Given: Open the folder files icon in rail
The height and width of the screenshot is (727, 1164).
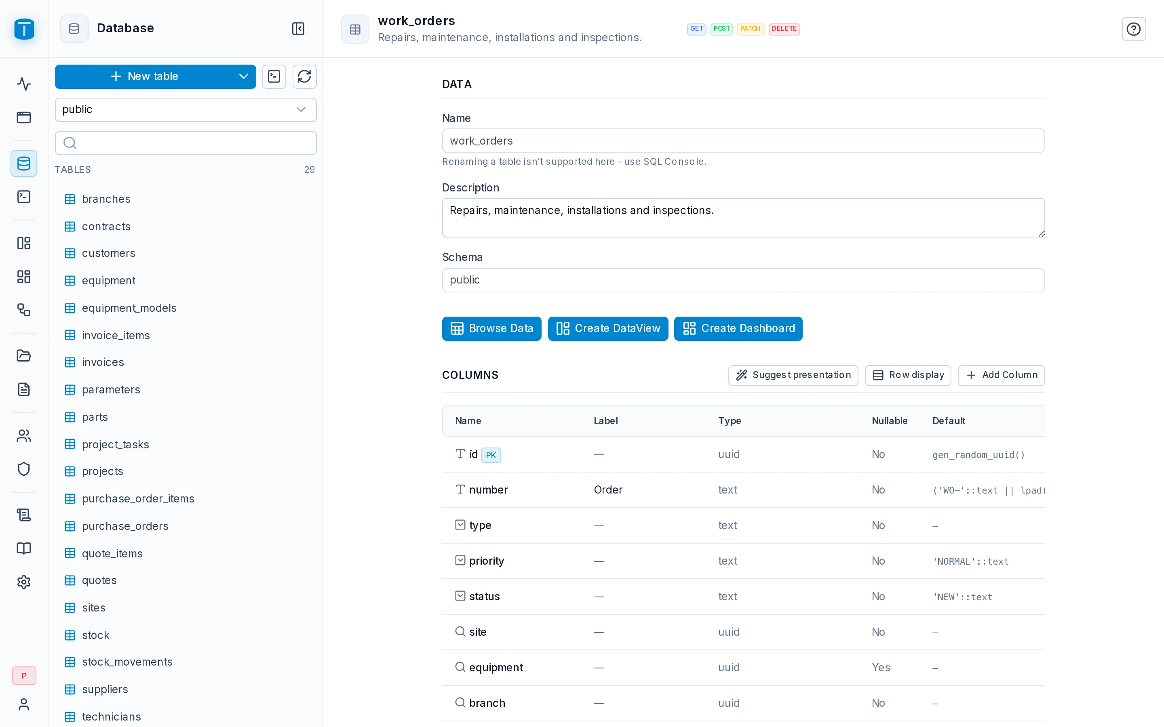Looking at the screenshot, I should tap(24, 355).
